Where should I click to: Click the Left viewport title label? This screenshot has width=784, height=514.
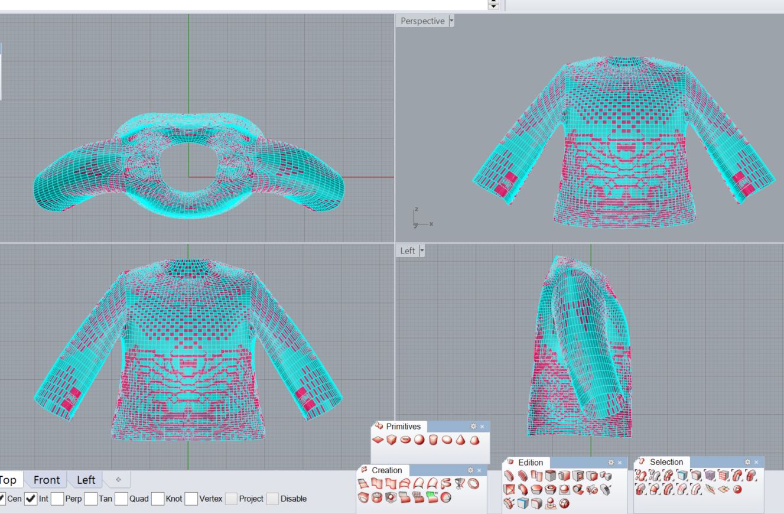[x=408, y=251]
